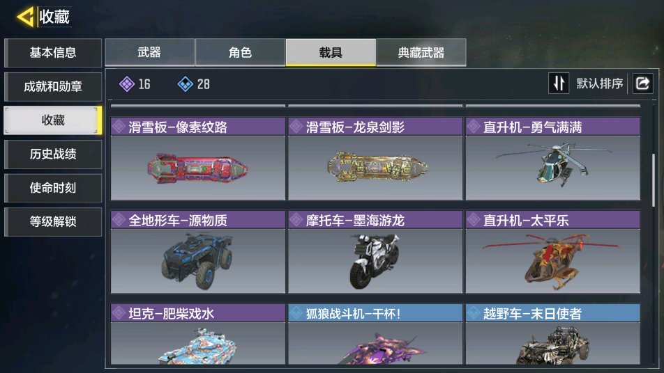Click the vertical scrollbar of vehicle list
Viewport: 664px width, 373px height.
click(654, 180)
